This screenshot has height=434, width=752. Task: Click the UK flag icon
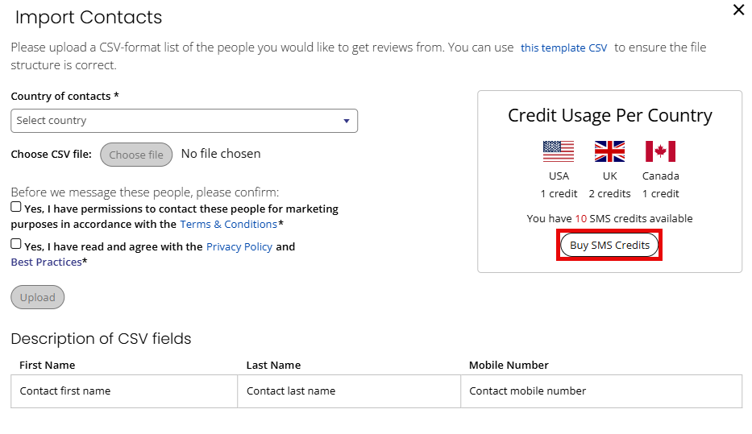(x=609, y=151)
